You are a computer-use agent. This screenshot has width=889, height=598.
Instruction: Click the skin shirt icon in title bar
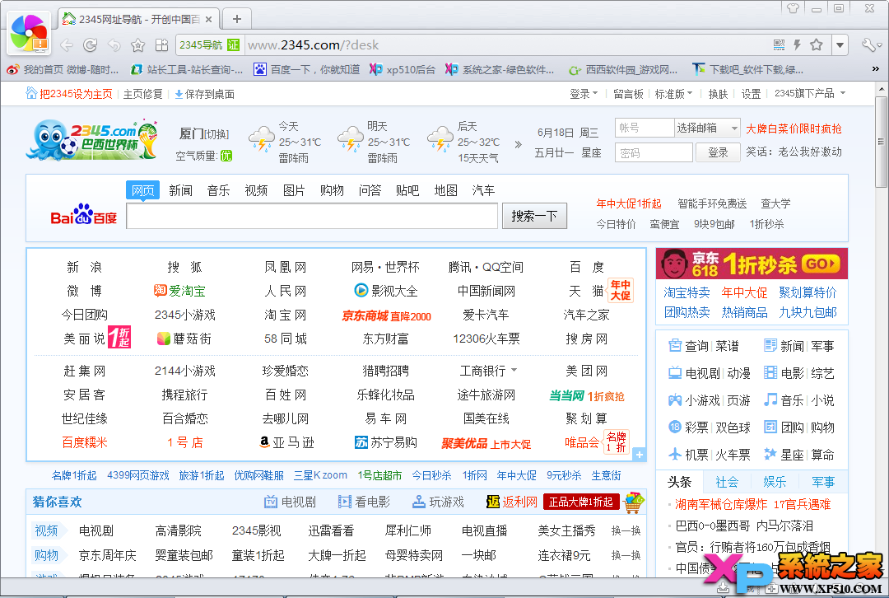pyautogui.click(x=794, y=8)
